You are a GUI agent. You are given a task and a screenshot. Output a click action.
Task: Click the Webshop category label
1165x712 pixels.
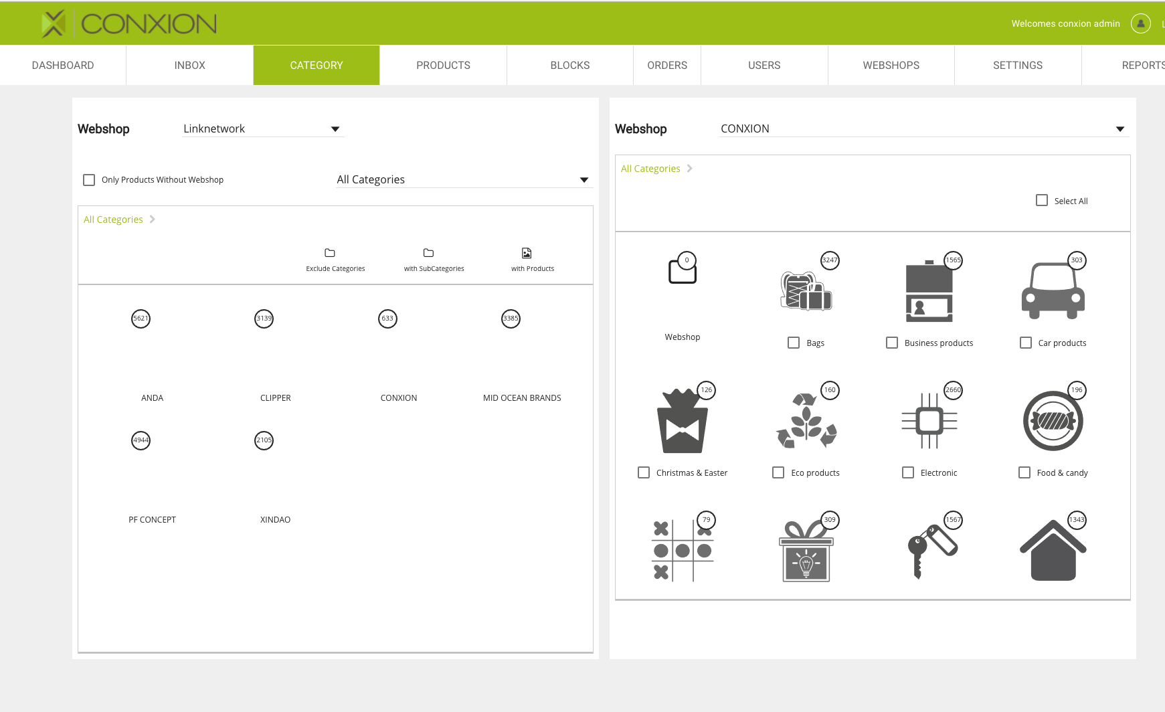(683, 337)
